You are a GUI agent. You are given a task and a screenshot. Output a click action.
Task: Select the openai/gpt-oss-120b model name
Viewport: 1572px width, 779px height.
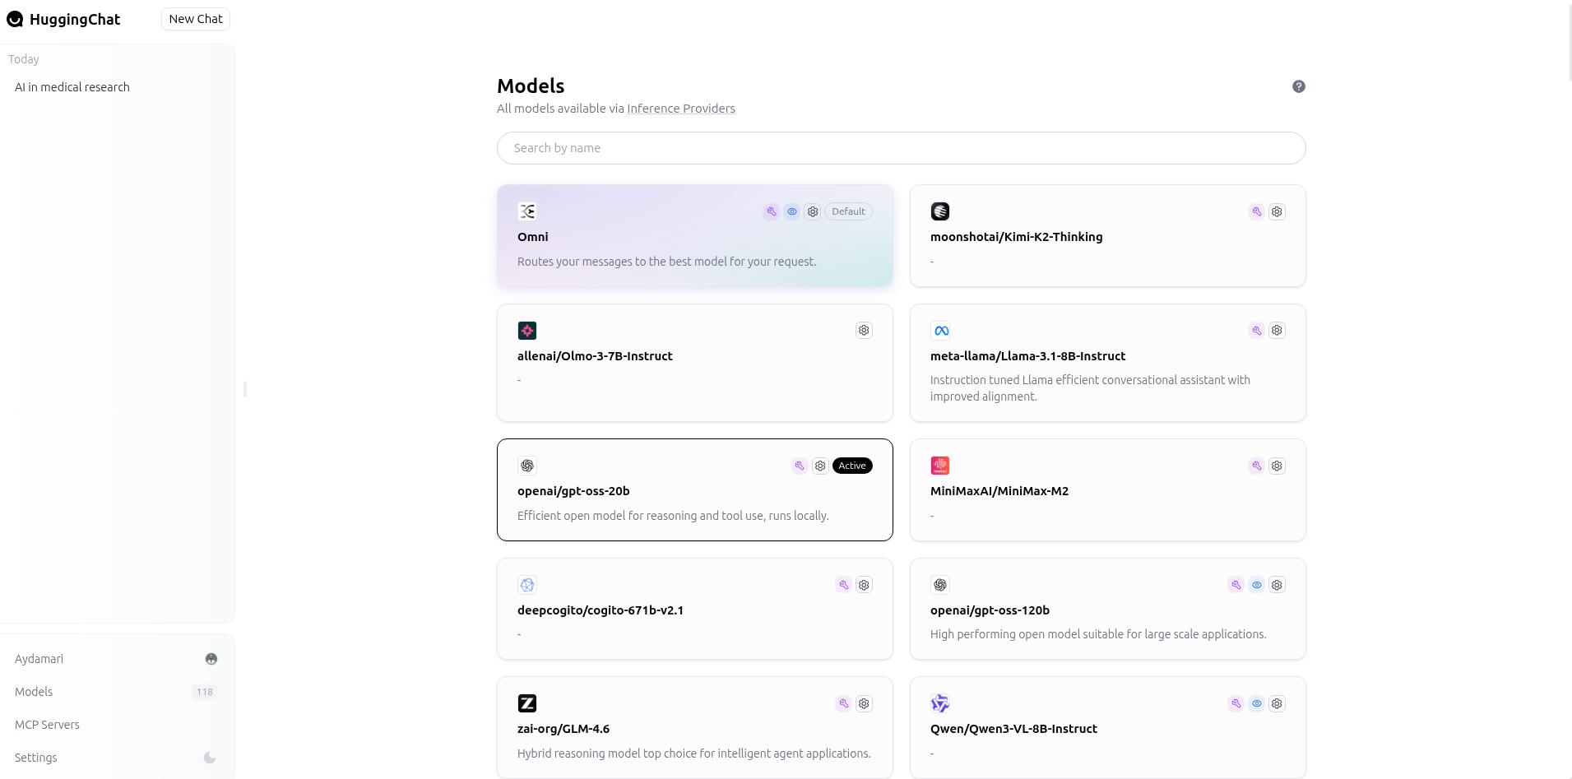tap(990, 610)
